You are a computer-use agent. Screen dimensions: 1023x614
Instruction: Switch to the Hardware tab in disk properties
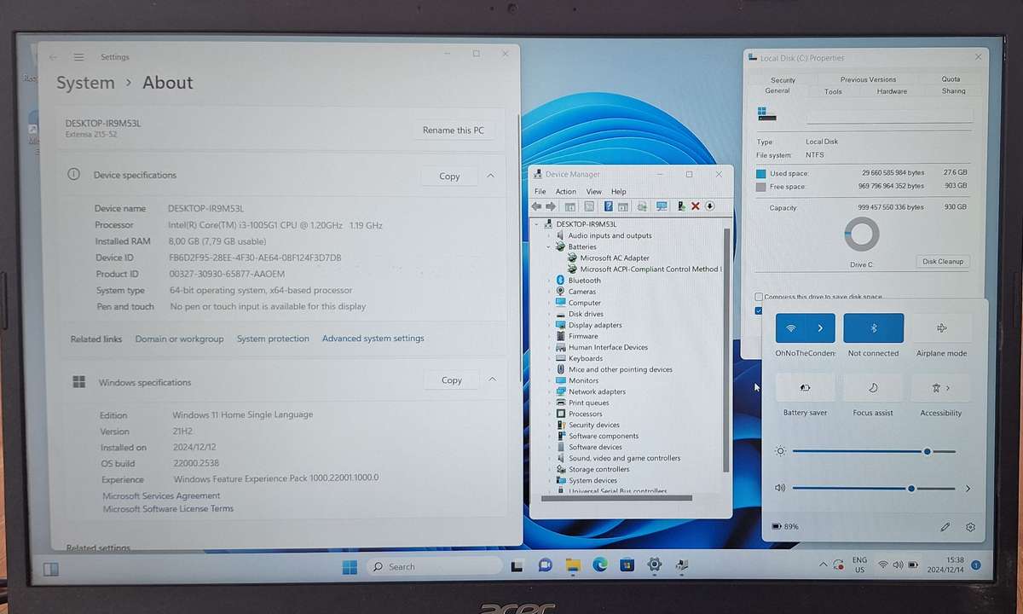pyautogui.click(x=892, y=91)
